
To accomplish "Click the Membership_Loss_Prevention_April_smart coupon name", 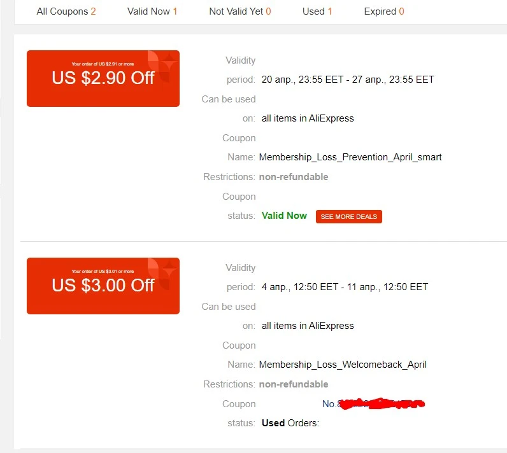I will tap(350, 157).
